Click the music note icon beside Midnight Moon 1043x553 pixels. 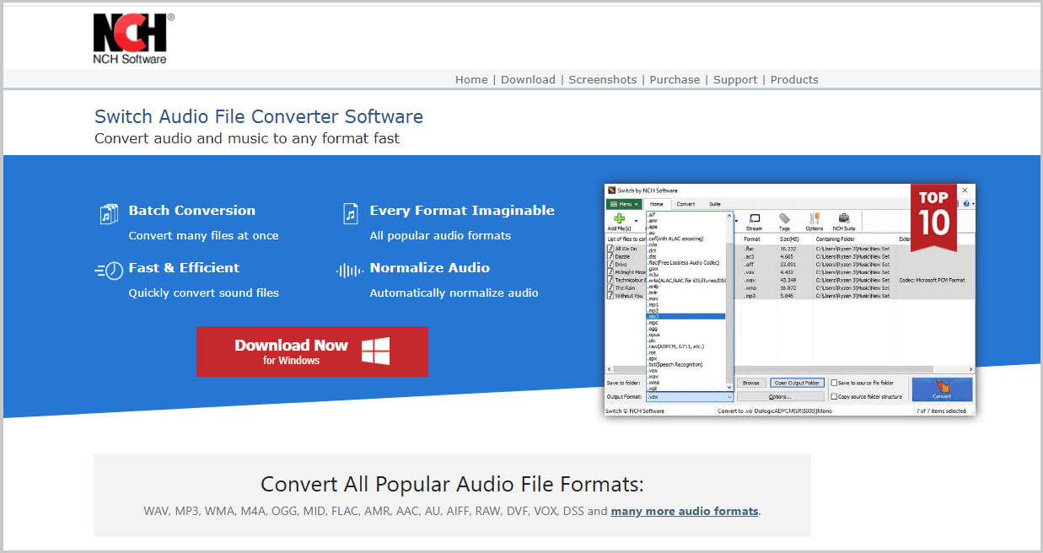tap(610, 272)
